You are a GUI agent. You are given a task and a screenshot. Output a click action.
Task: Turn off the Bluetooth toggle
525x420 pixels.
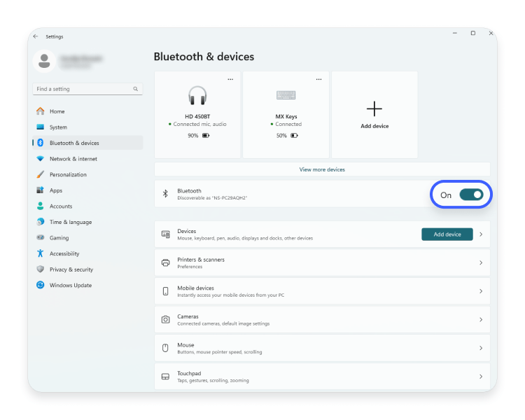click(x=471, y=195)
